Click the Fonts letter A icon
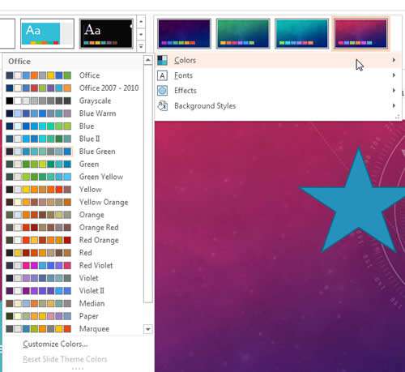This screenshot has width=405, height=372. [162, 75]
